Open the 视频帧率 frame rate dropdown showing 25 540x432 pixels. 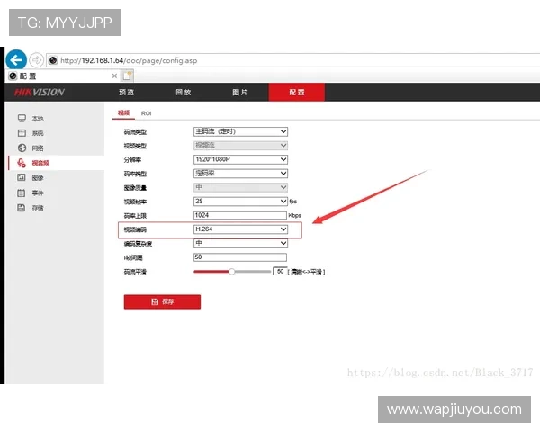[241, 202]
